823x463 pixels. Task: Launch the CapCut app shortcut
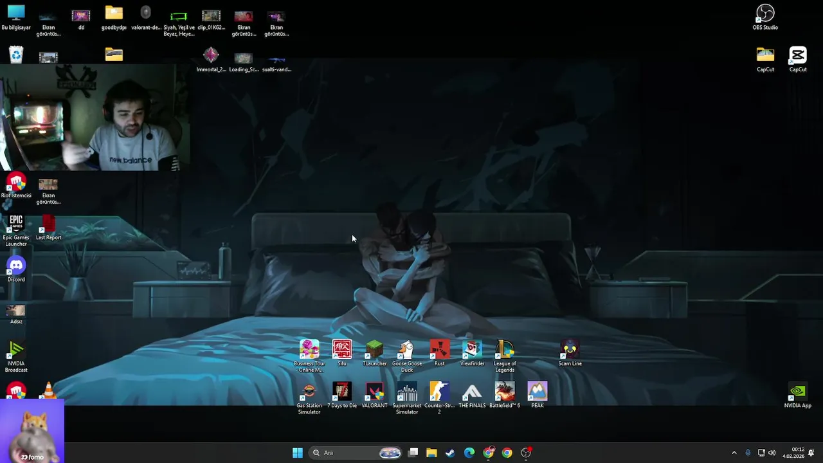(x=798, y=59)
